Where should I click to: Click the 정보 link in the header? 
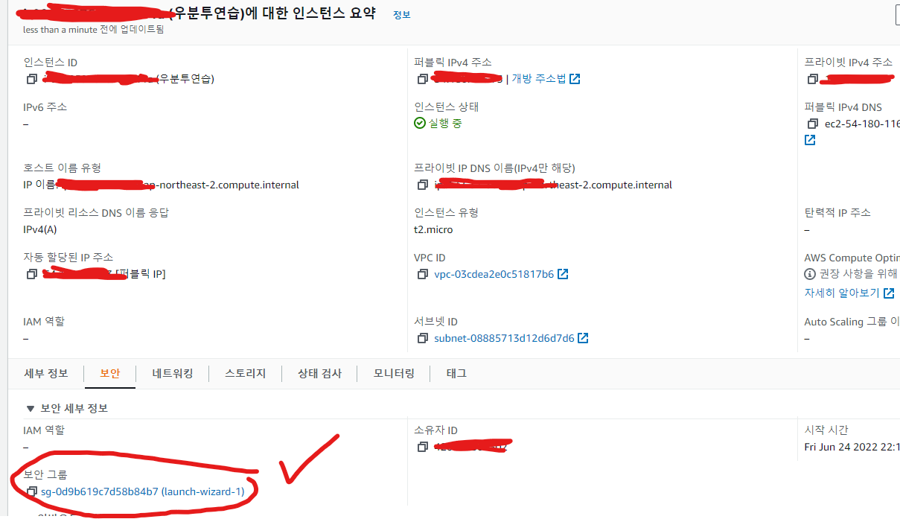point(401,15)
